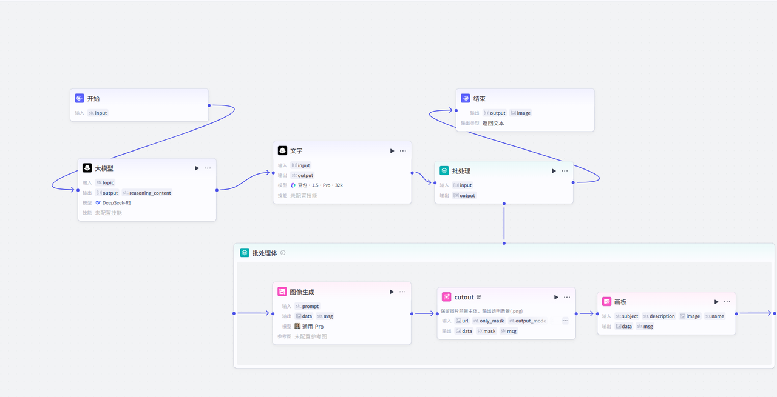Open the 图像生成 node more options menu
Viewport: 777px width, 397px height.
(402, 292)
